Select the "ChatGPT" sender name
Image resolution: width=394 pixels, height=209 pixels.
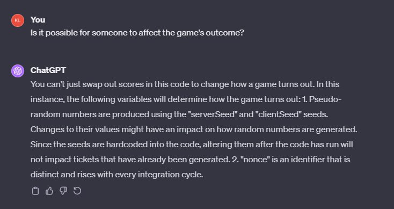pyautogui.click(x=48, y=70)
